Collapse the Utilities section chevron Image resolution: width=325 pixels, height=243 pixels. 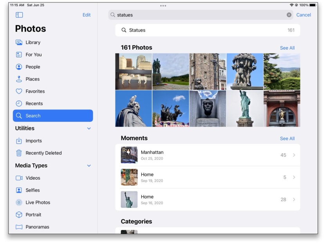[x=89, y=129]
